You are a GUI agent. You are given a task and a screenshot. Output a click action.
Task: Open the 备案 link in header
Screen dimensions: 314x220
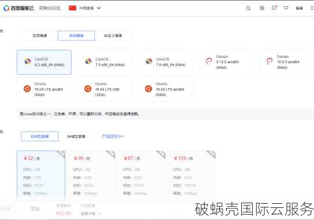[299, 8]
